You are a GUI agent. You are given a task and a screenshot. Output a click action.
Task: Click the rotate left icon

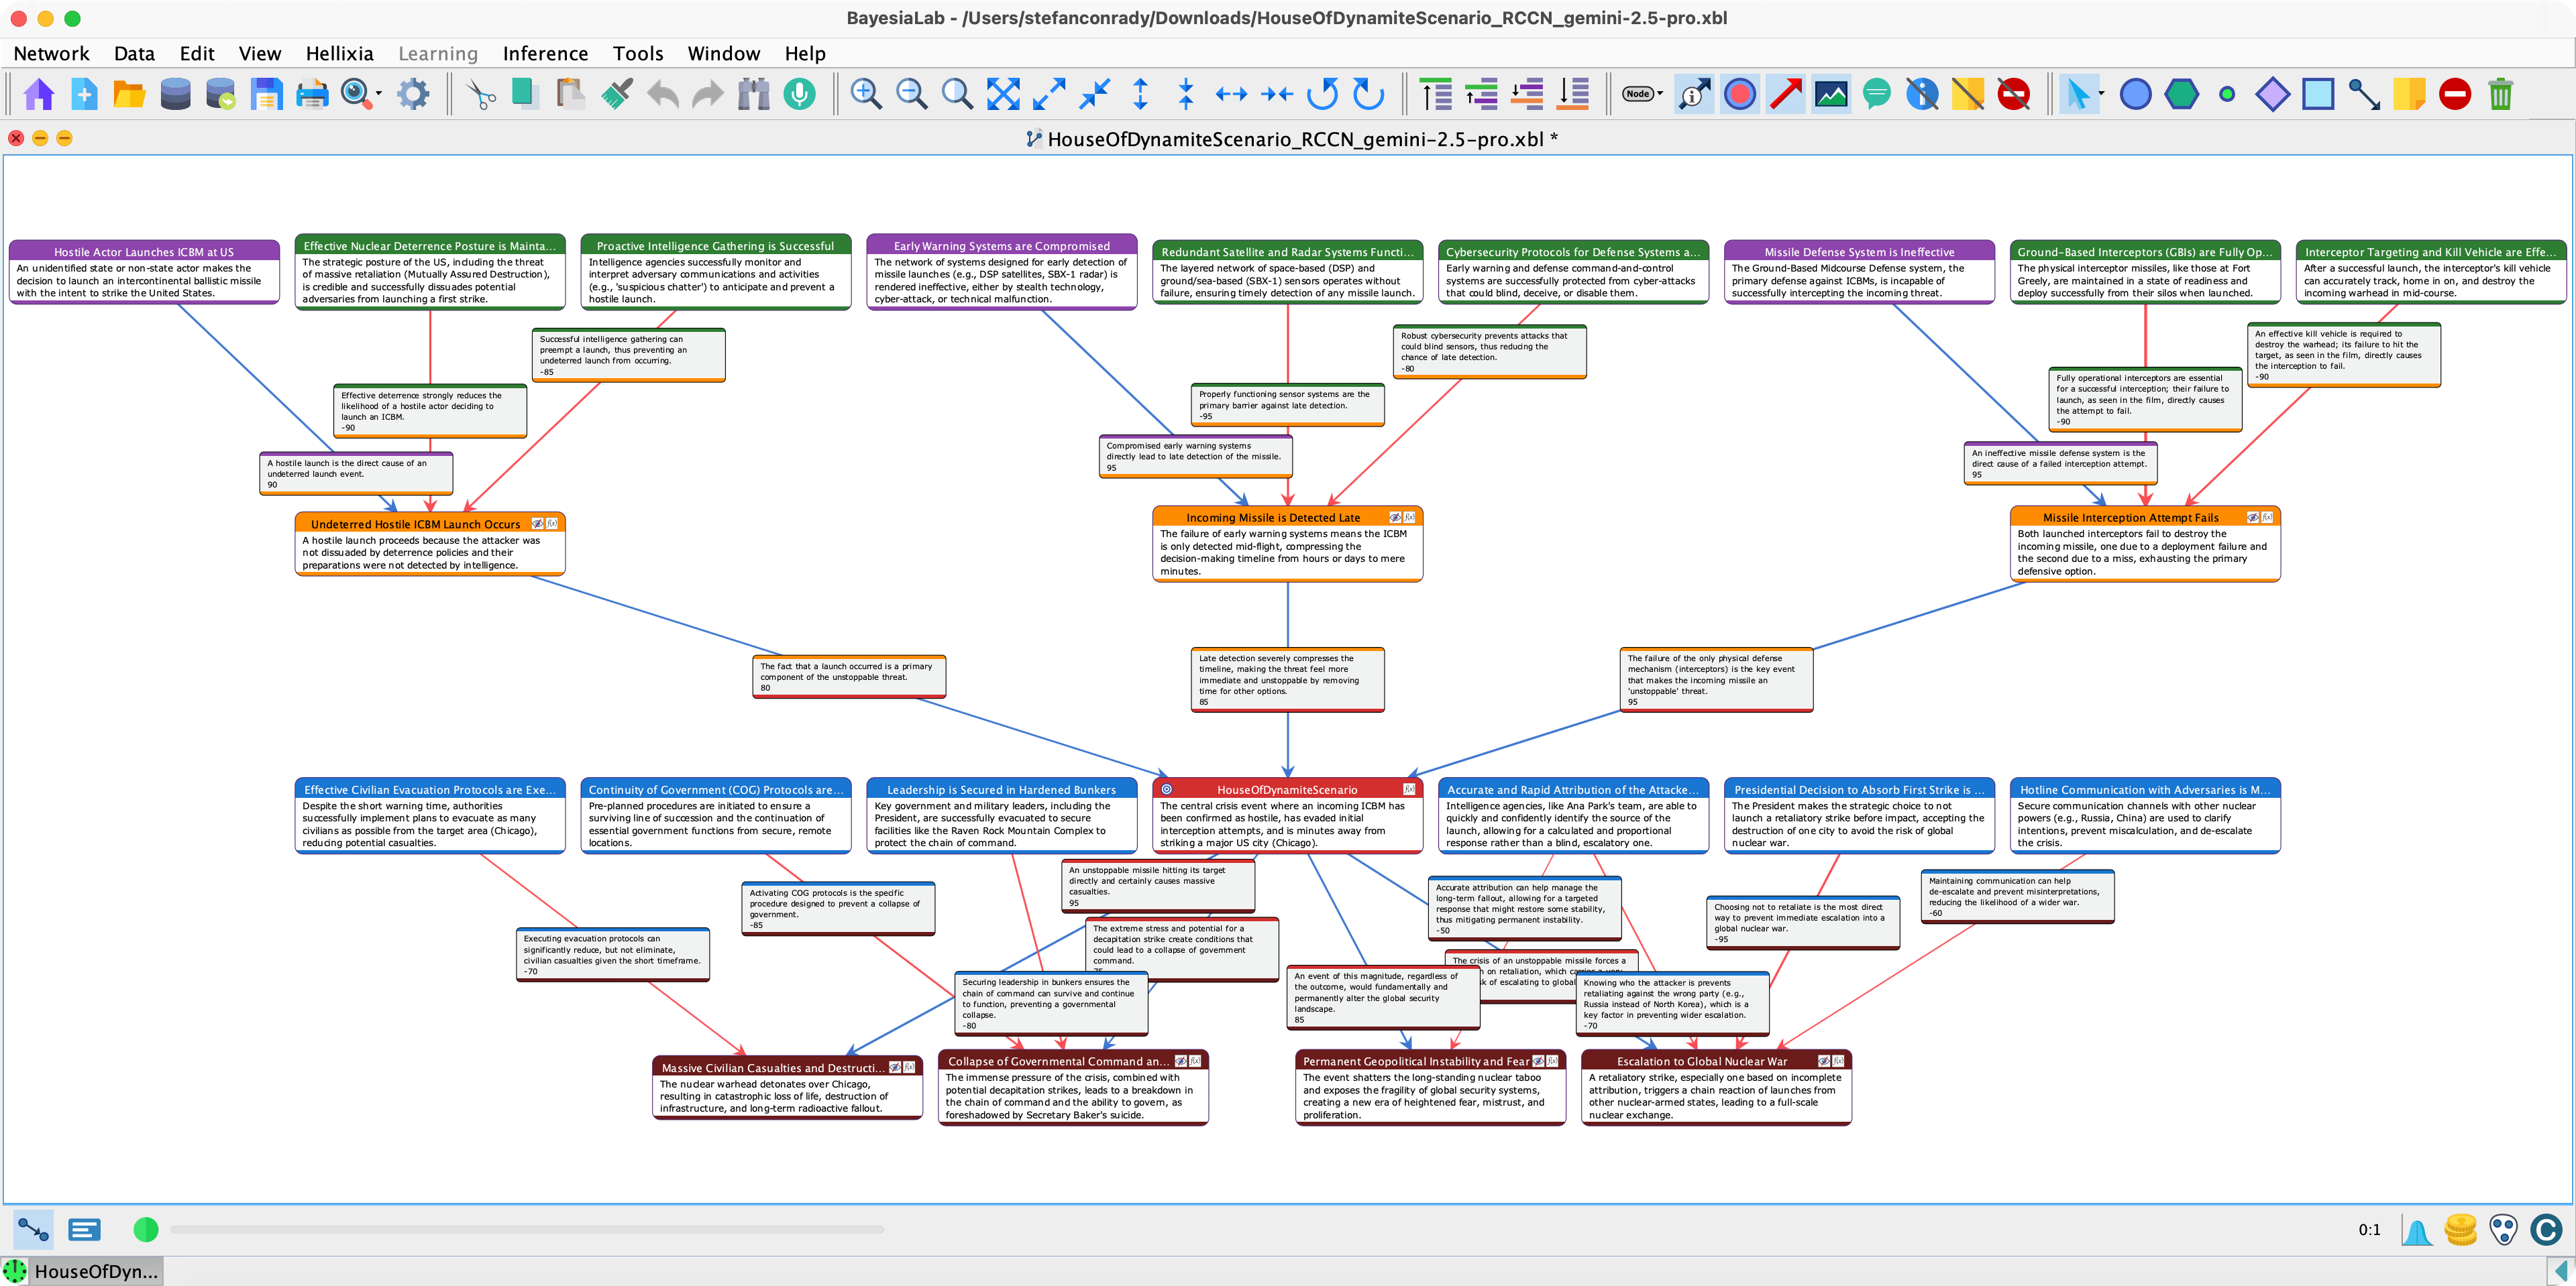click(x=1322, y=95)
